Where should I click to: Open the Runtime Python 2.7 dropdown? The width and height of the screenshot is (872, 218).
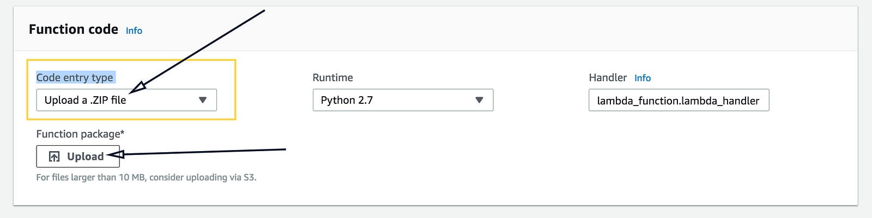(403, 100)
